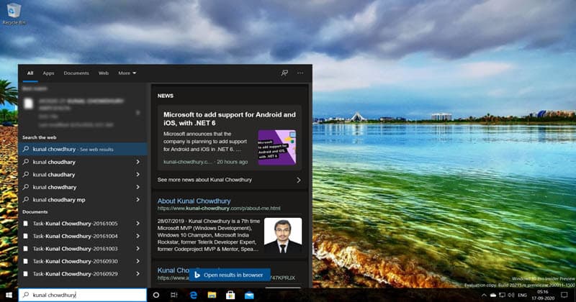576x302 pixels.
Task: Switch to the Apps search tab
Action: pyautogui.click(x=48, y=73)
